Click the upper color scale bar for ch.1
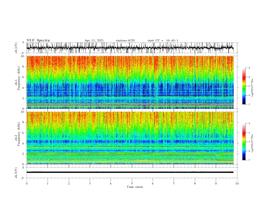The width and height of the screenshot is (267, 206). pos(244,86)
